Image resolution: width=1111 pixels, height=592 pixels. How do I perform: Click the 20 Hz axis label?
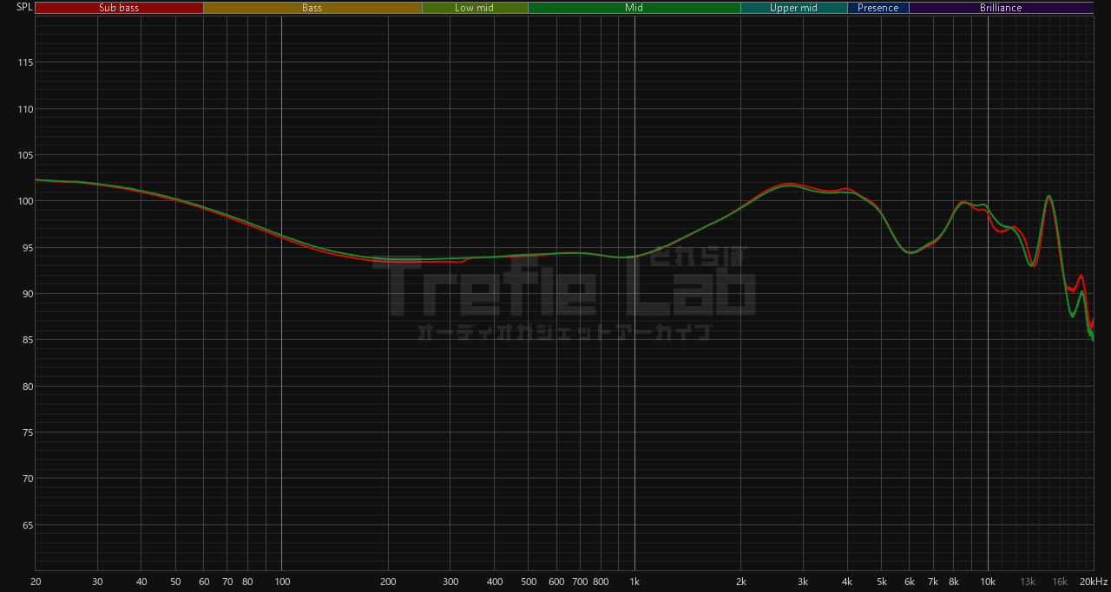(x=36, y=582)
